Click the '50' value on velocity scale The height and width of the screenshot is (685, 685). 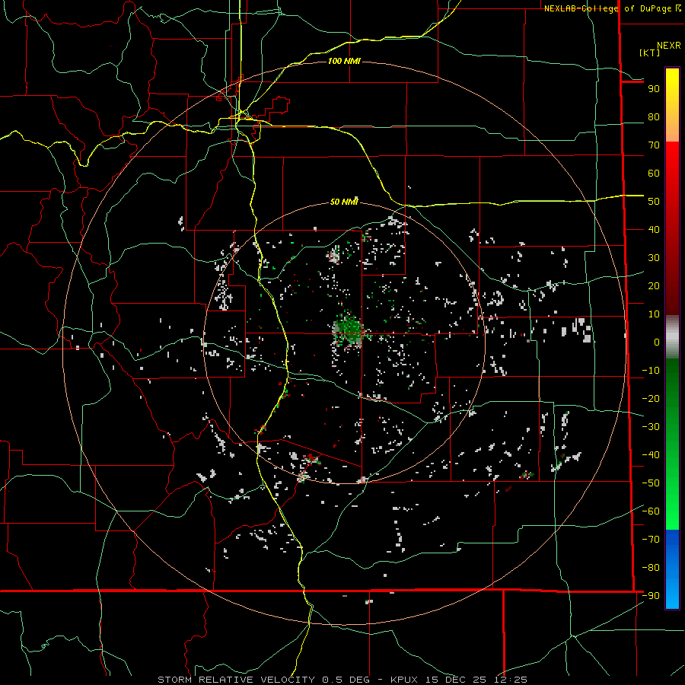pos(654,202)
